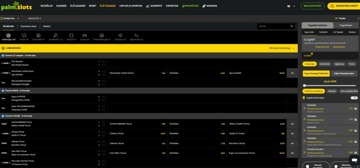
Task: Bet on Döntetlen 2.90 for Chelsea Virtual
Action: coord(197,133)
